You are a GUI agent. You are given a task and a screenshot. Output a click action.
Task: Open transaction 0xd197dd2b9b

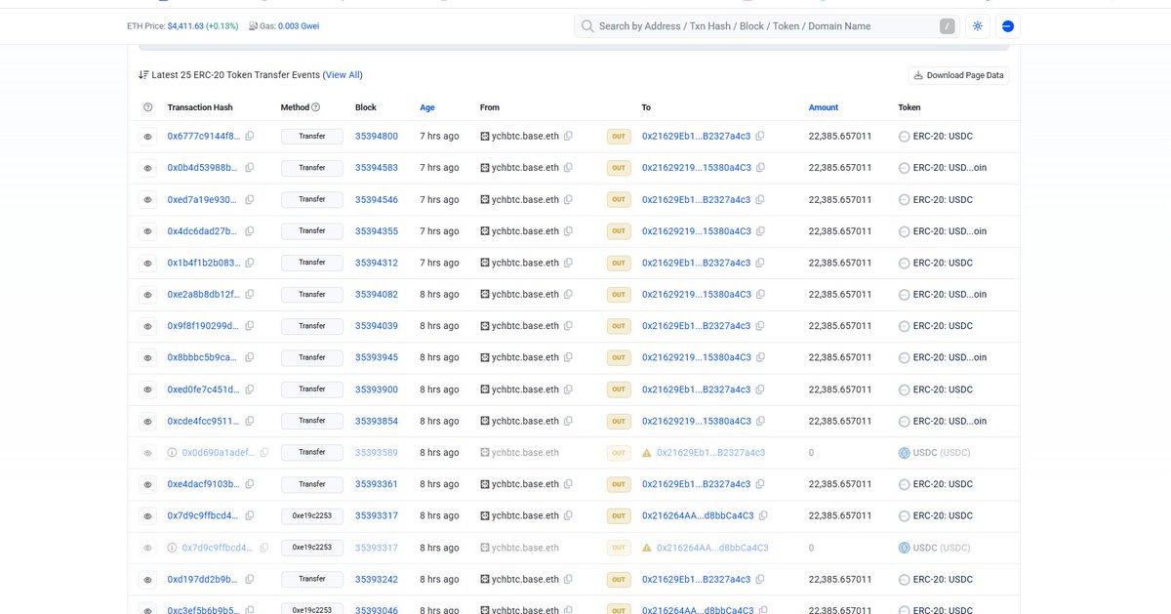coord(204,579)
